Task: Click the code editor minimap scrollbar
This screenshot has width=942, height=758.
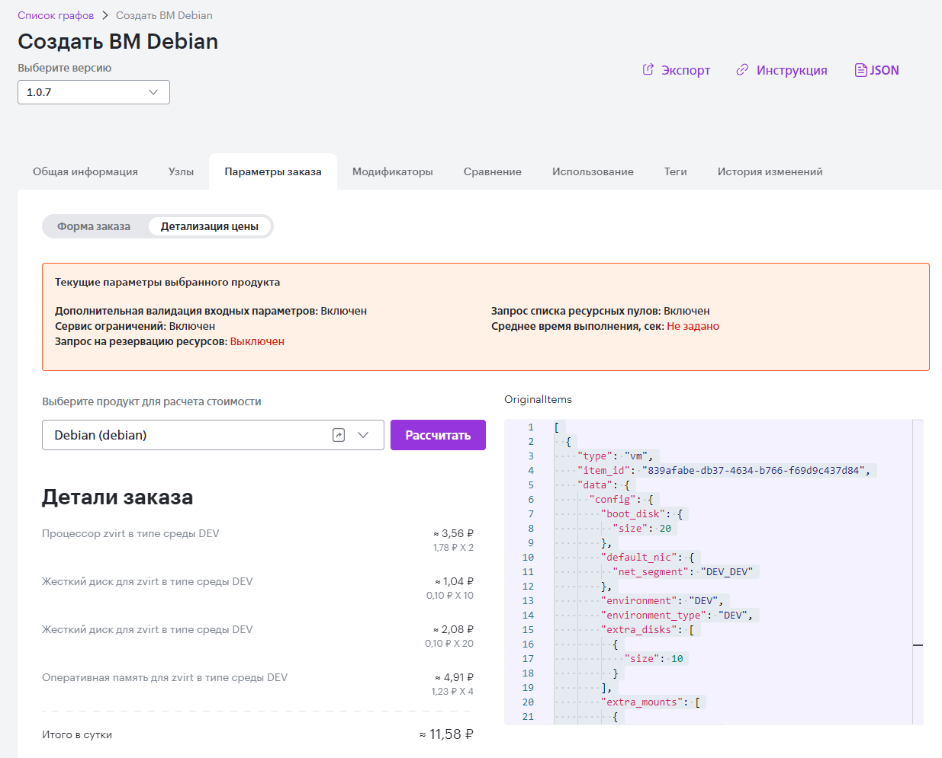Action: [918, 571]
